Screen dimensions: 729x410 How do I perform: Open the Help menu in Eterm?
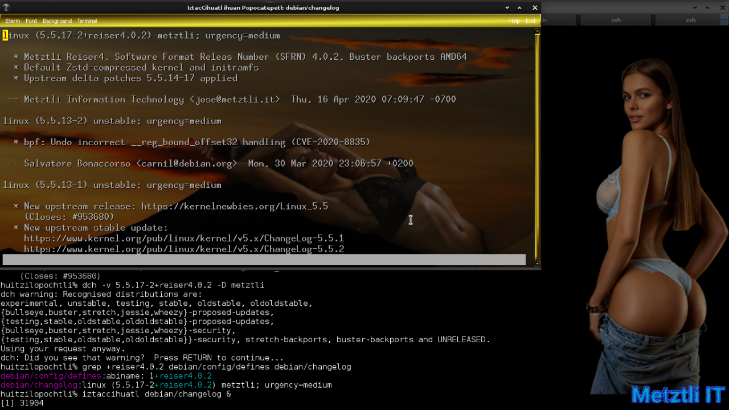point(514,21)
